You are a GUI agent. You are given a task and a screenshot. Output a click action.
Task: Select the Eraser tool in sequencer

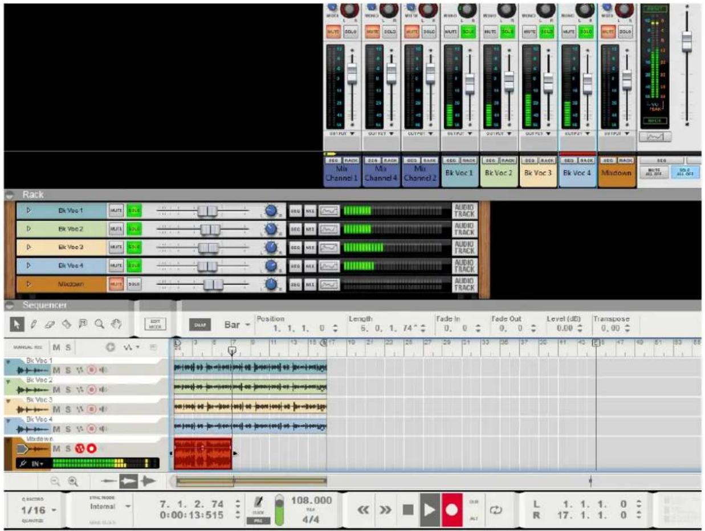click(x=50, y=324)
